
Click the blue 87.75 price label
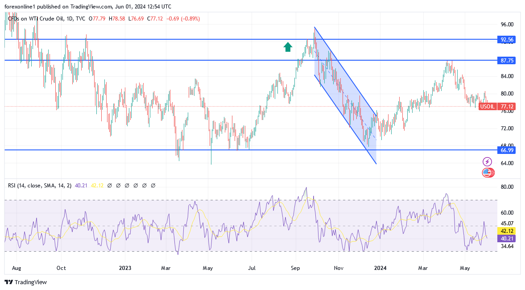507,60
